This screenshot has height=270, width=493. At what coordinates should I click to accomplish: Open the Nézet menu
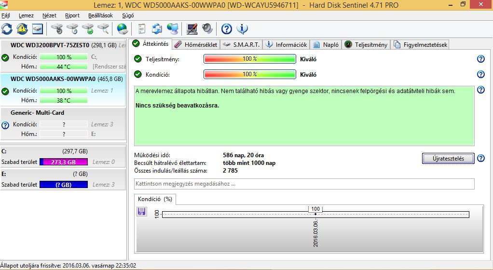click(x=49, y=15)
